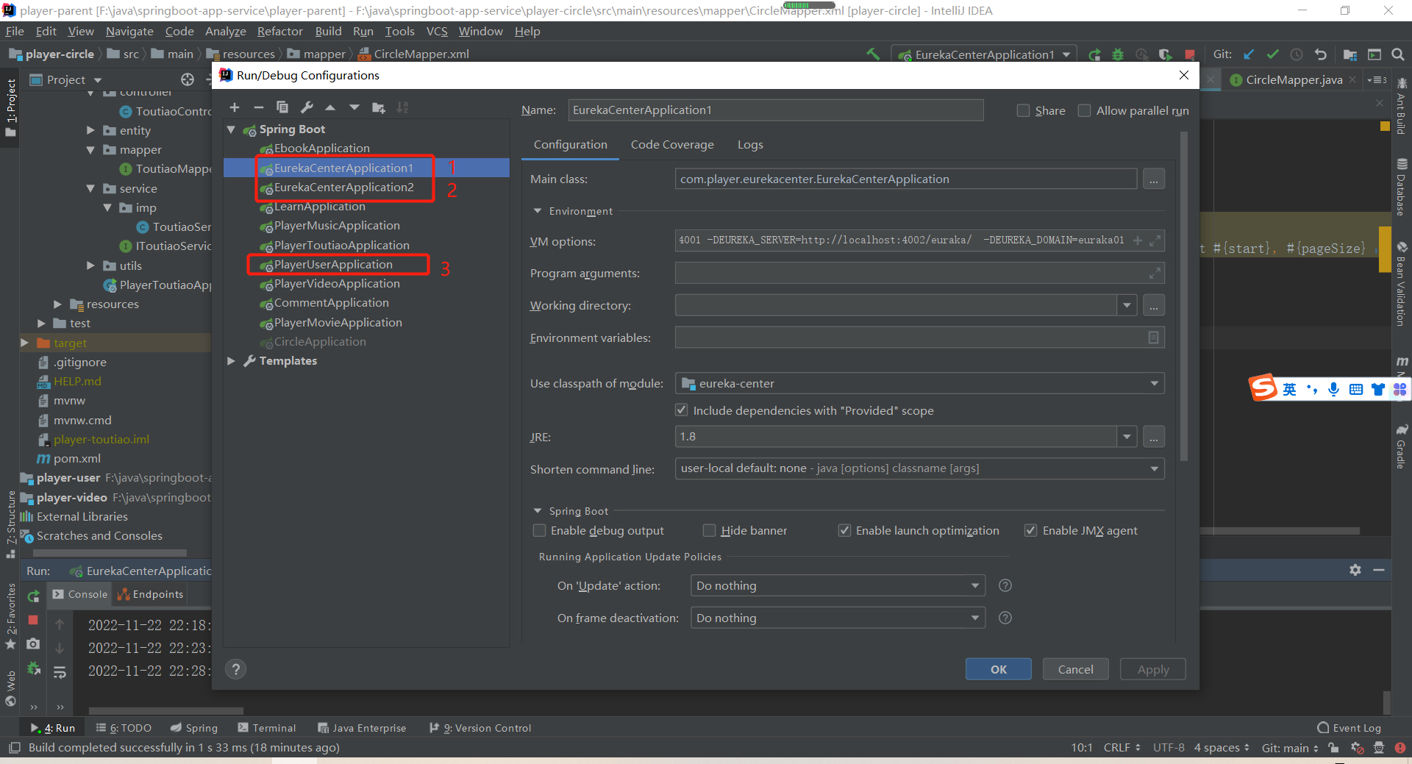The image size is (1412, 764).
Task: Add new configuration with plus icon
Action: coord(235,107)
